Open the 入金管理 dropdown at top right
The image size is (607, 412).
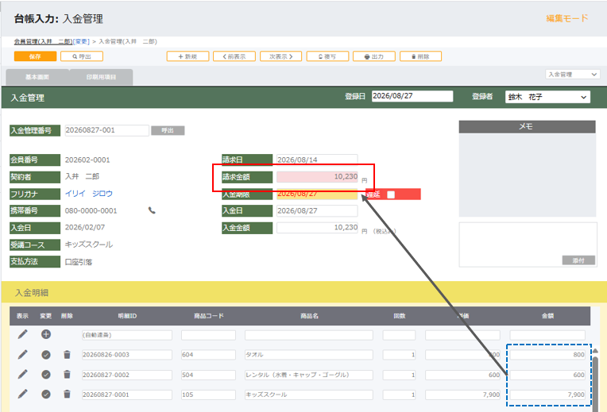(573, 75)
